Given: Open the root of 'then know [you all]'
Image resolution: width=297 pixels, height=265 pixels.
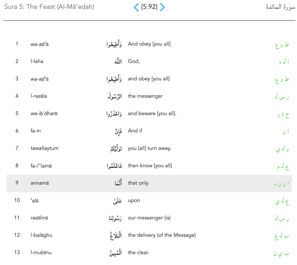Looking at the screenshot, I should 282,167.
